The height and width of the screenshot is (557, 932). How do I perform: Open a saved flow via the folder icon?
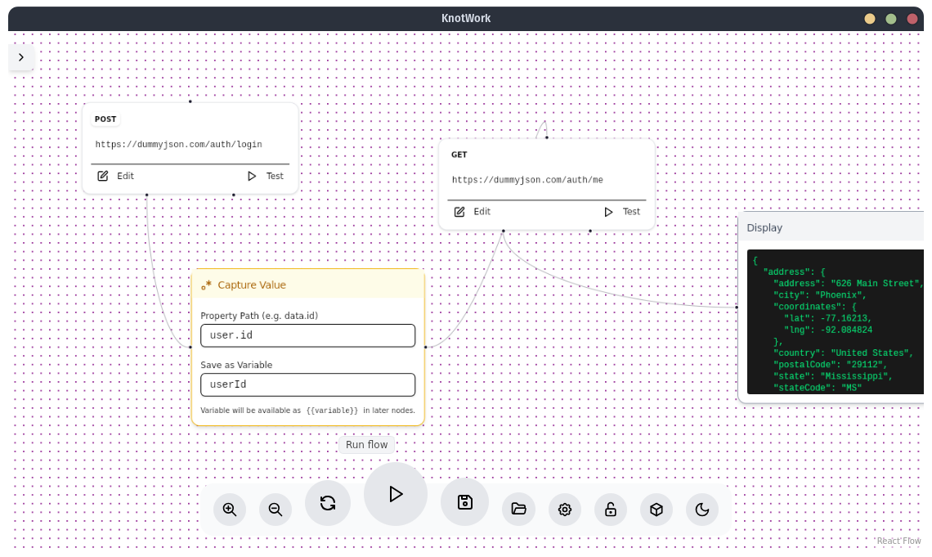tap(518, 509)
